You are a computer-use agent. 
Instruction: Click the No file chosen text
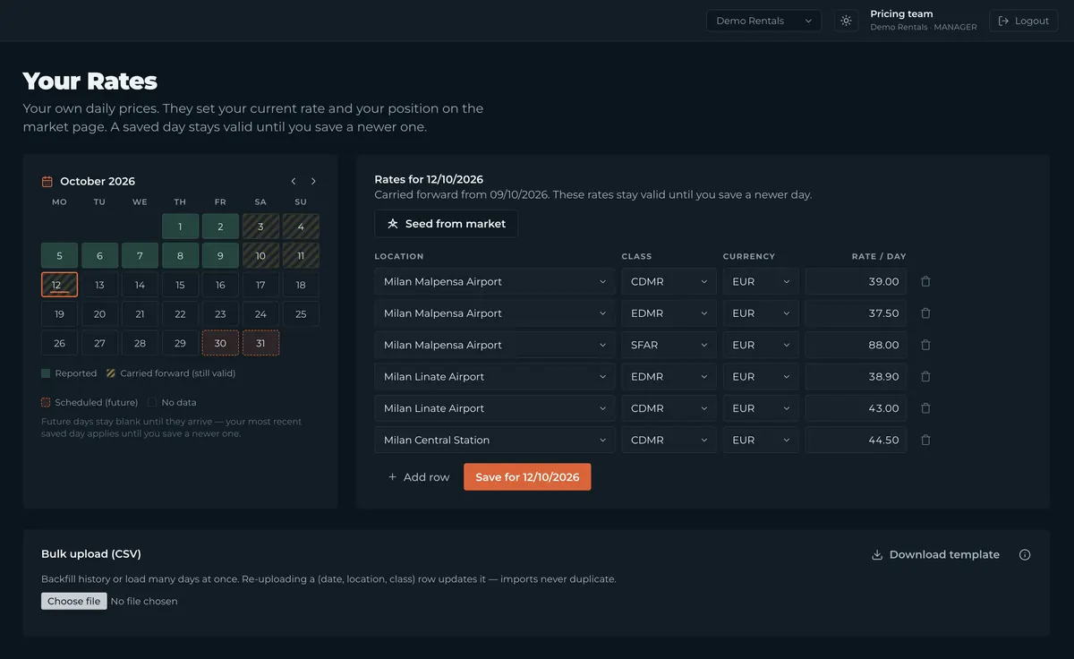click(144, 602)
